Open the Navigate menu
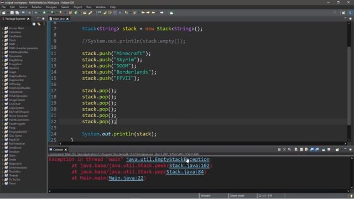Image resolution: width=354 pixels, height=199 pixels. click(x=51, y=7)
